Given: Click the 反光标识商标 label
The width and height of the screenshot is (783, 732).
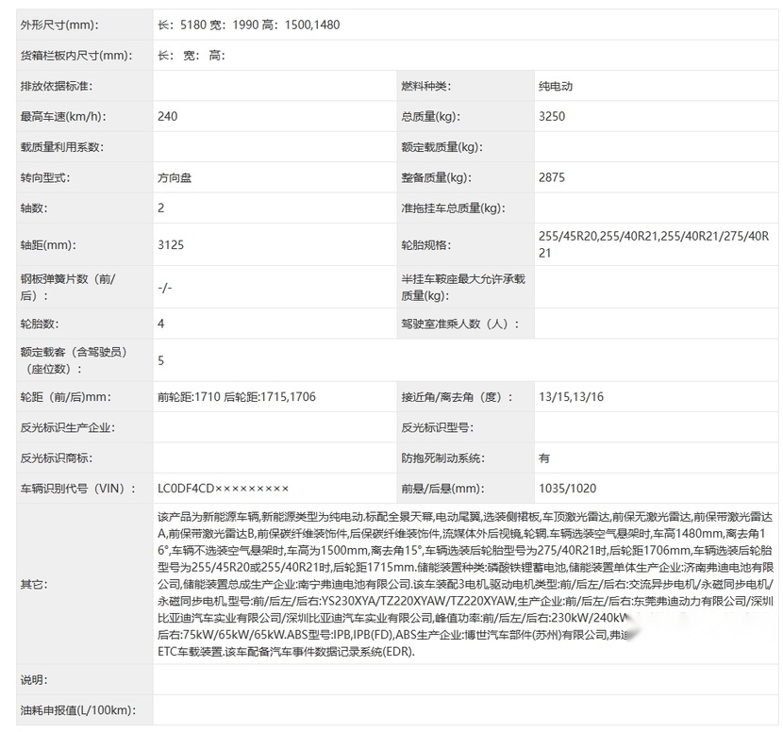Looking at the screenshot, I should [x=57, y=457].
